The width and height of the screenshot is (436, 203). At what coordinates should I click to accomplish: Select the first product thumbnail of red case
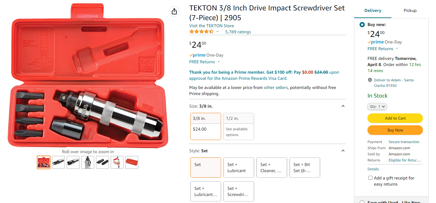click(x=44, y=162)
